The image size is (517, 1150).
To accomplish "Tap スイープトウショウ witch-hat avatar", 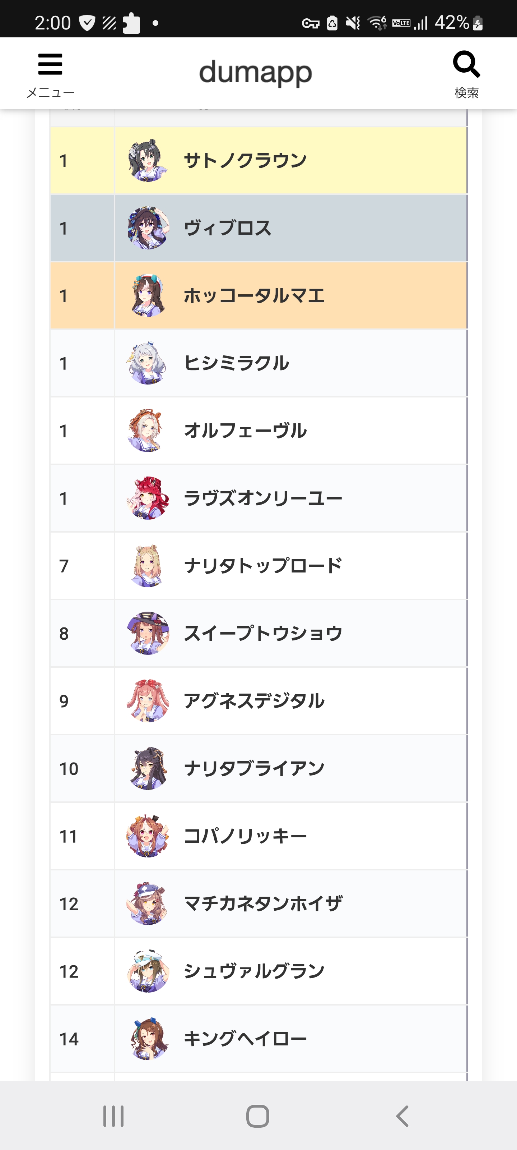I will tap(148, 634).
